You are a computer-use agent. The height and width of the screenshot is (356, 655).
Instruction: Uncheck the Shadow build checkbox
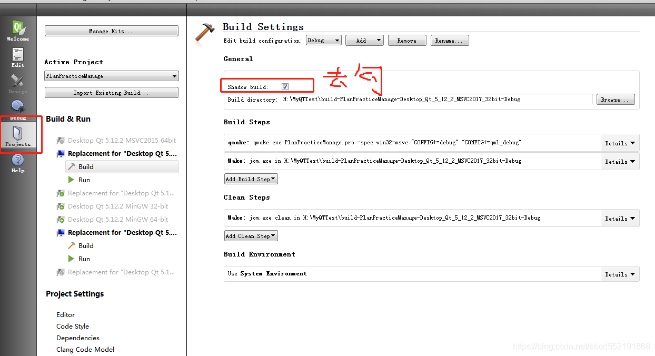click(x=285, y=86)
